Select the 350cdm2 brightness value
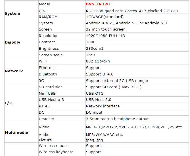Viewport: 190px width, 156px height. tap(95, 49)
